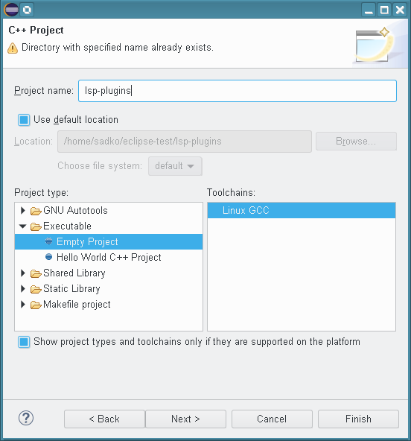Viewport: 411px width, 441px height.
Task: Expand the GNU Autotools tree node
Action: click(x=23, y=210)
